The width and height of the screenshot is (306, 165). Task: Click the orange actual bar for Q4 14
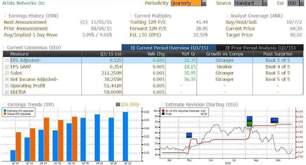(x=46, y=139)
